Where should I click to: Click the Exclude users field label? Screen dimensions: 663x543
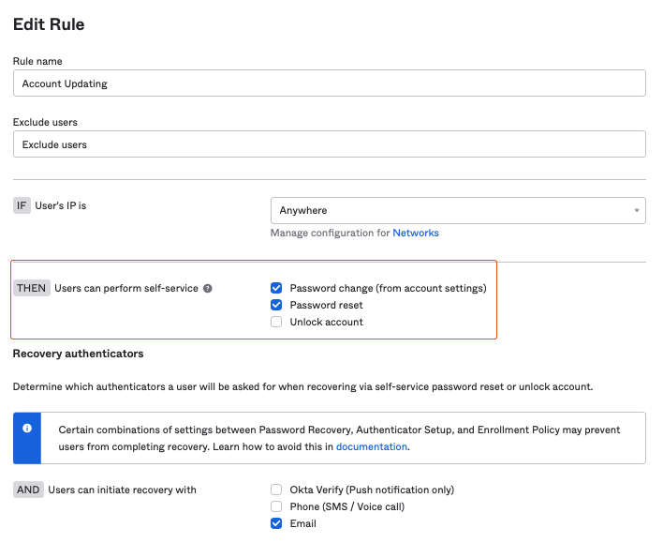point(45,123)
